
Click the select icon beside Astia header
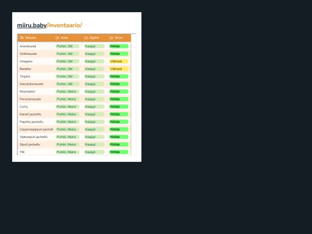click(57, 38)
